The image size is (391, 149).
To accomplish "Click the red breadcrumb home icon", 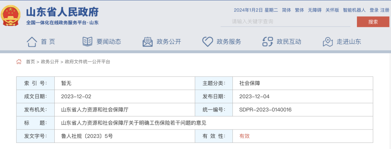I will coord(19,62).
